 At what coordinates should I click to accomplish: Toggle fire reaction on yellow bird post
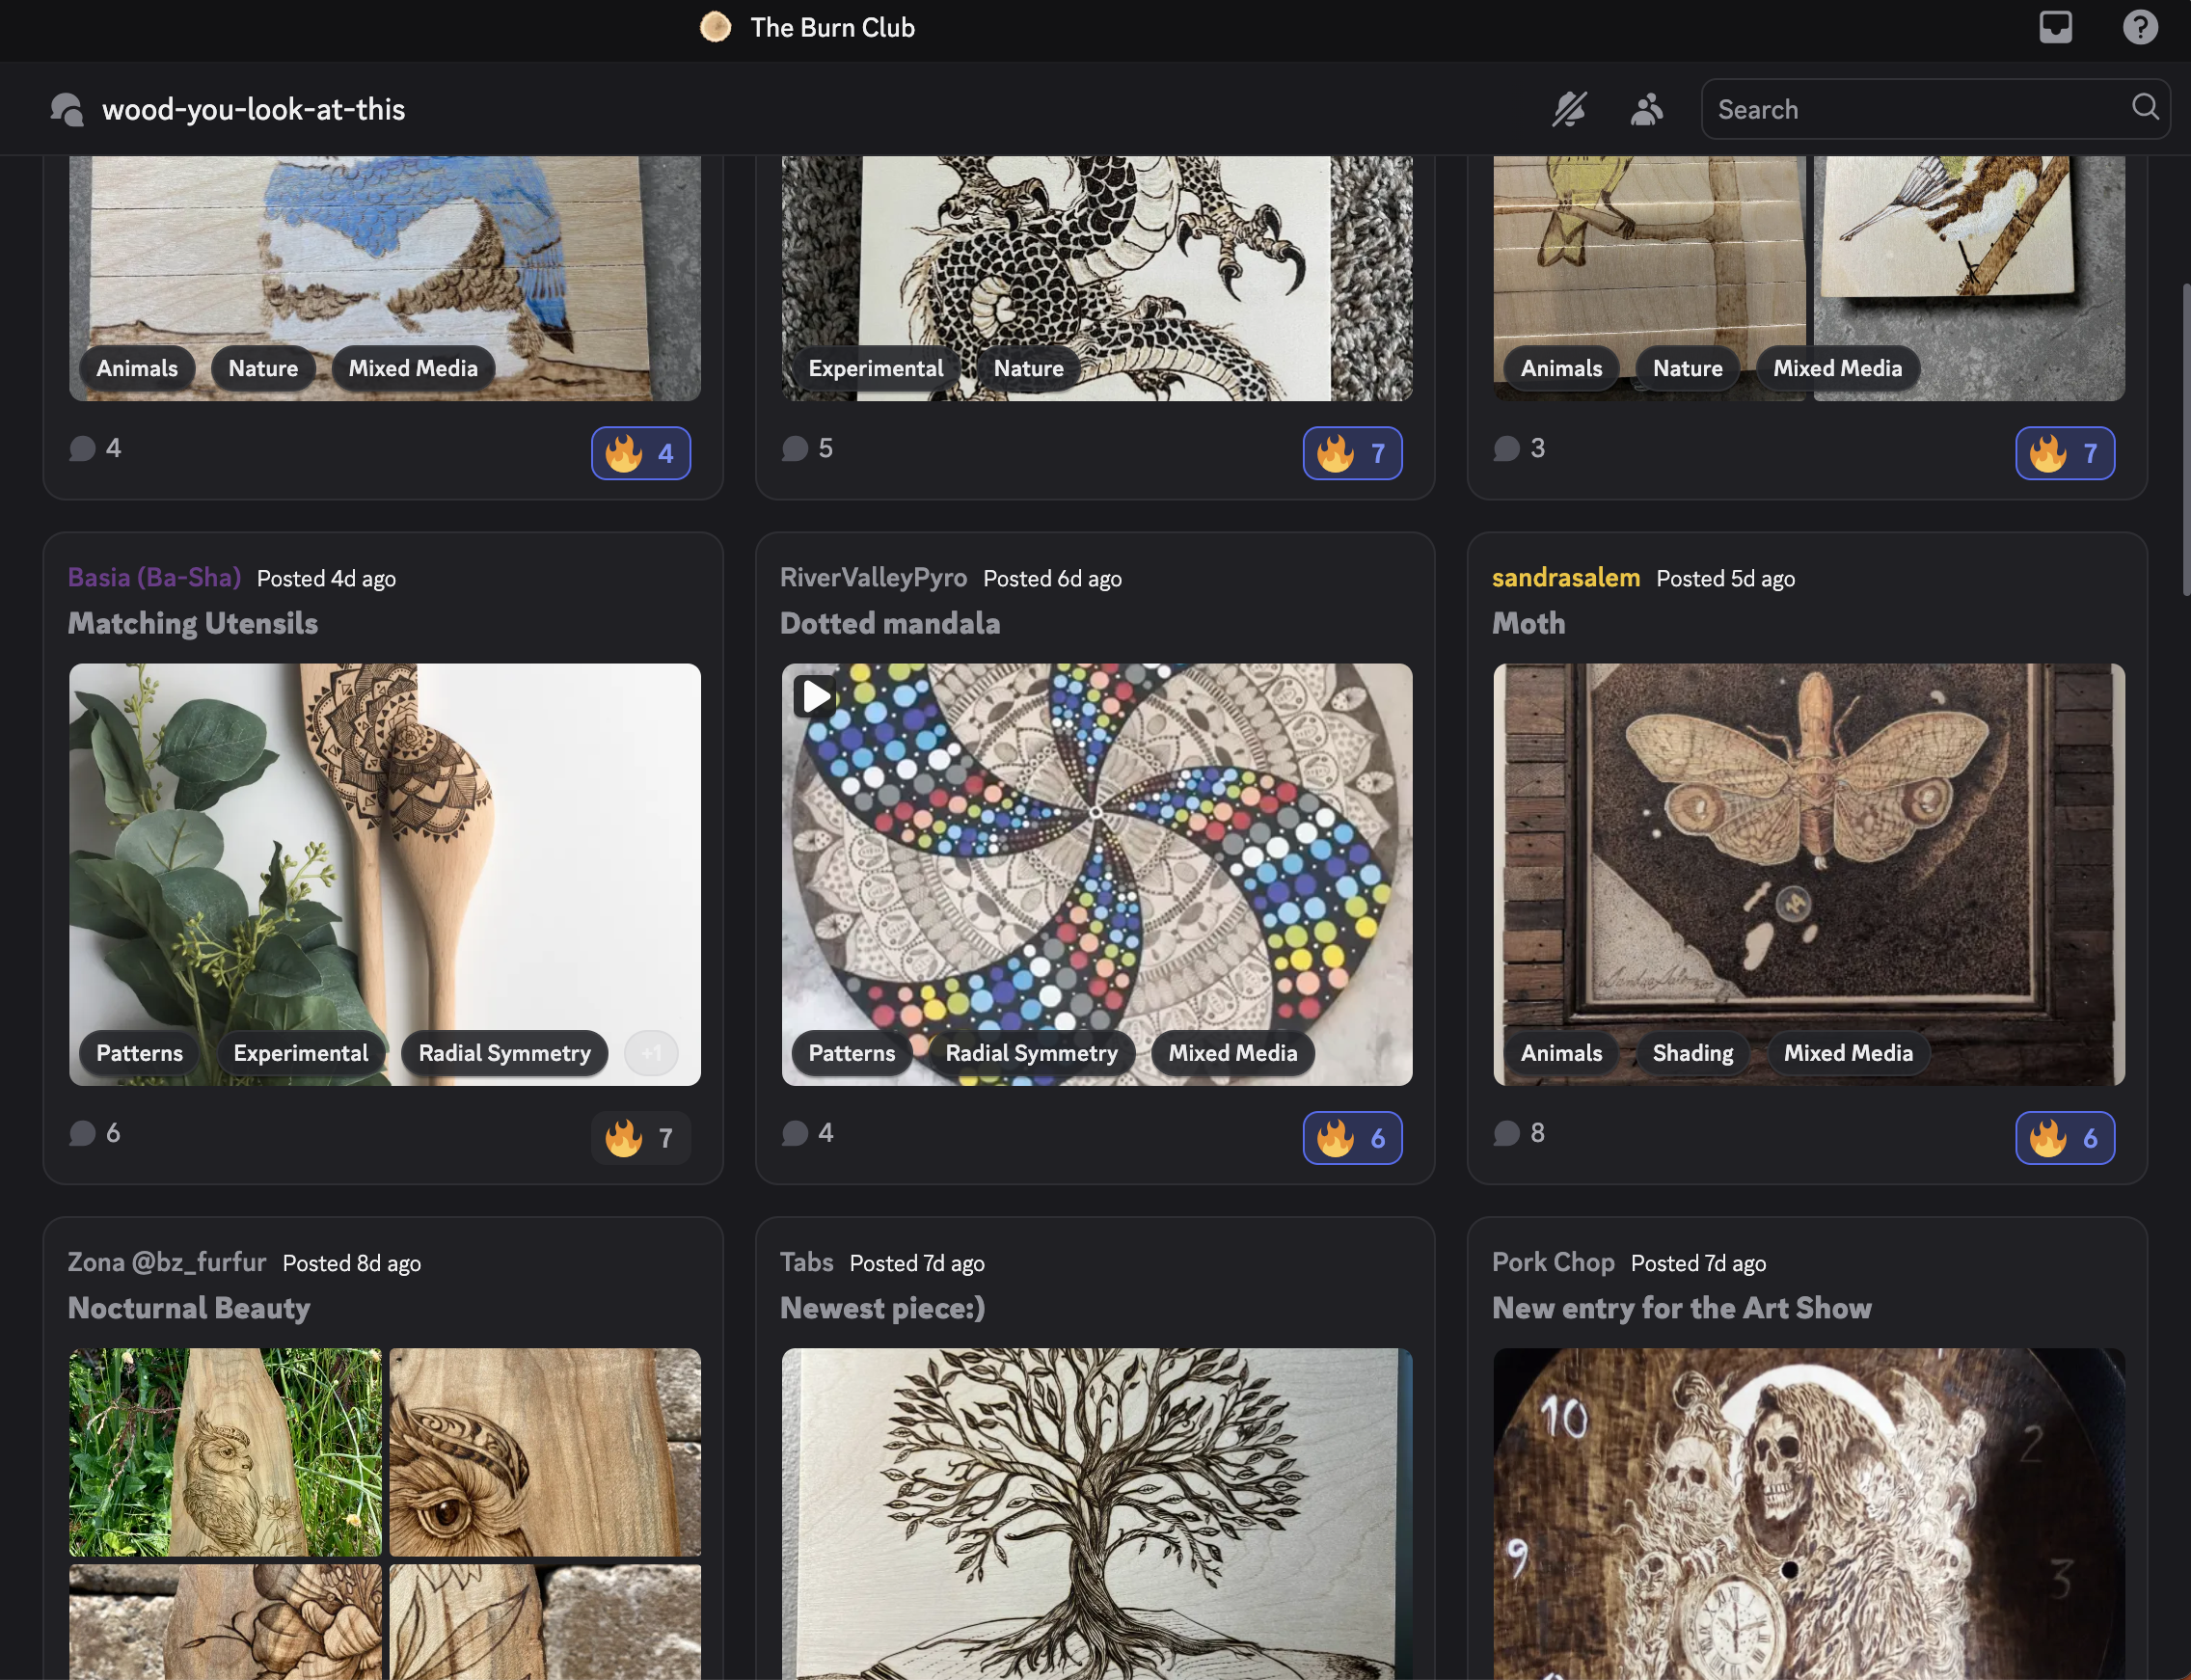[x=2064, y=453]
